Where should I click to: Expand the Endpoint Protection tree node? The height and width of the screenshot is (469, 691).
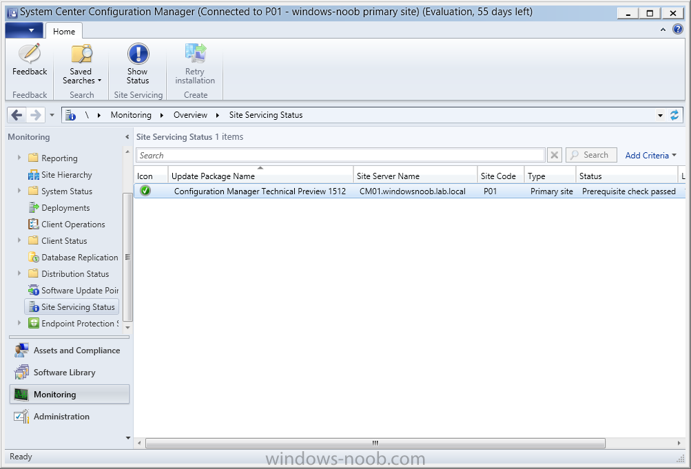click(x=19, y=323)
